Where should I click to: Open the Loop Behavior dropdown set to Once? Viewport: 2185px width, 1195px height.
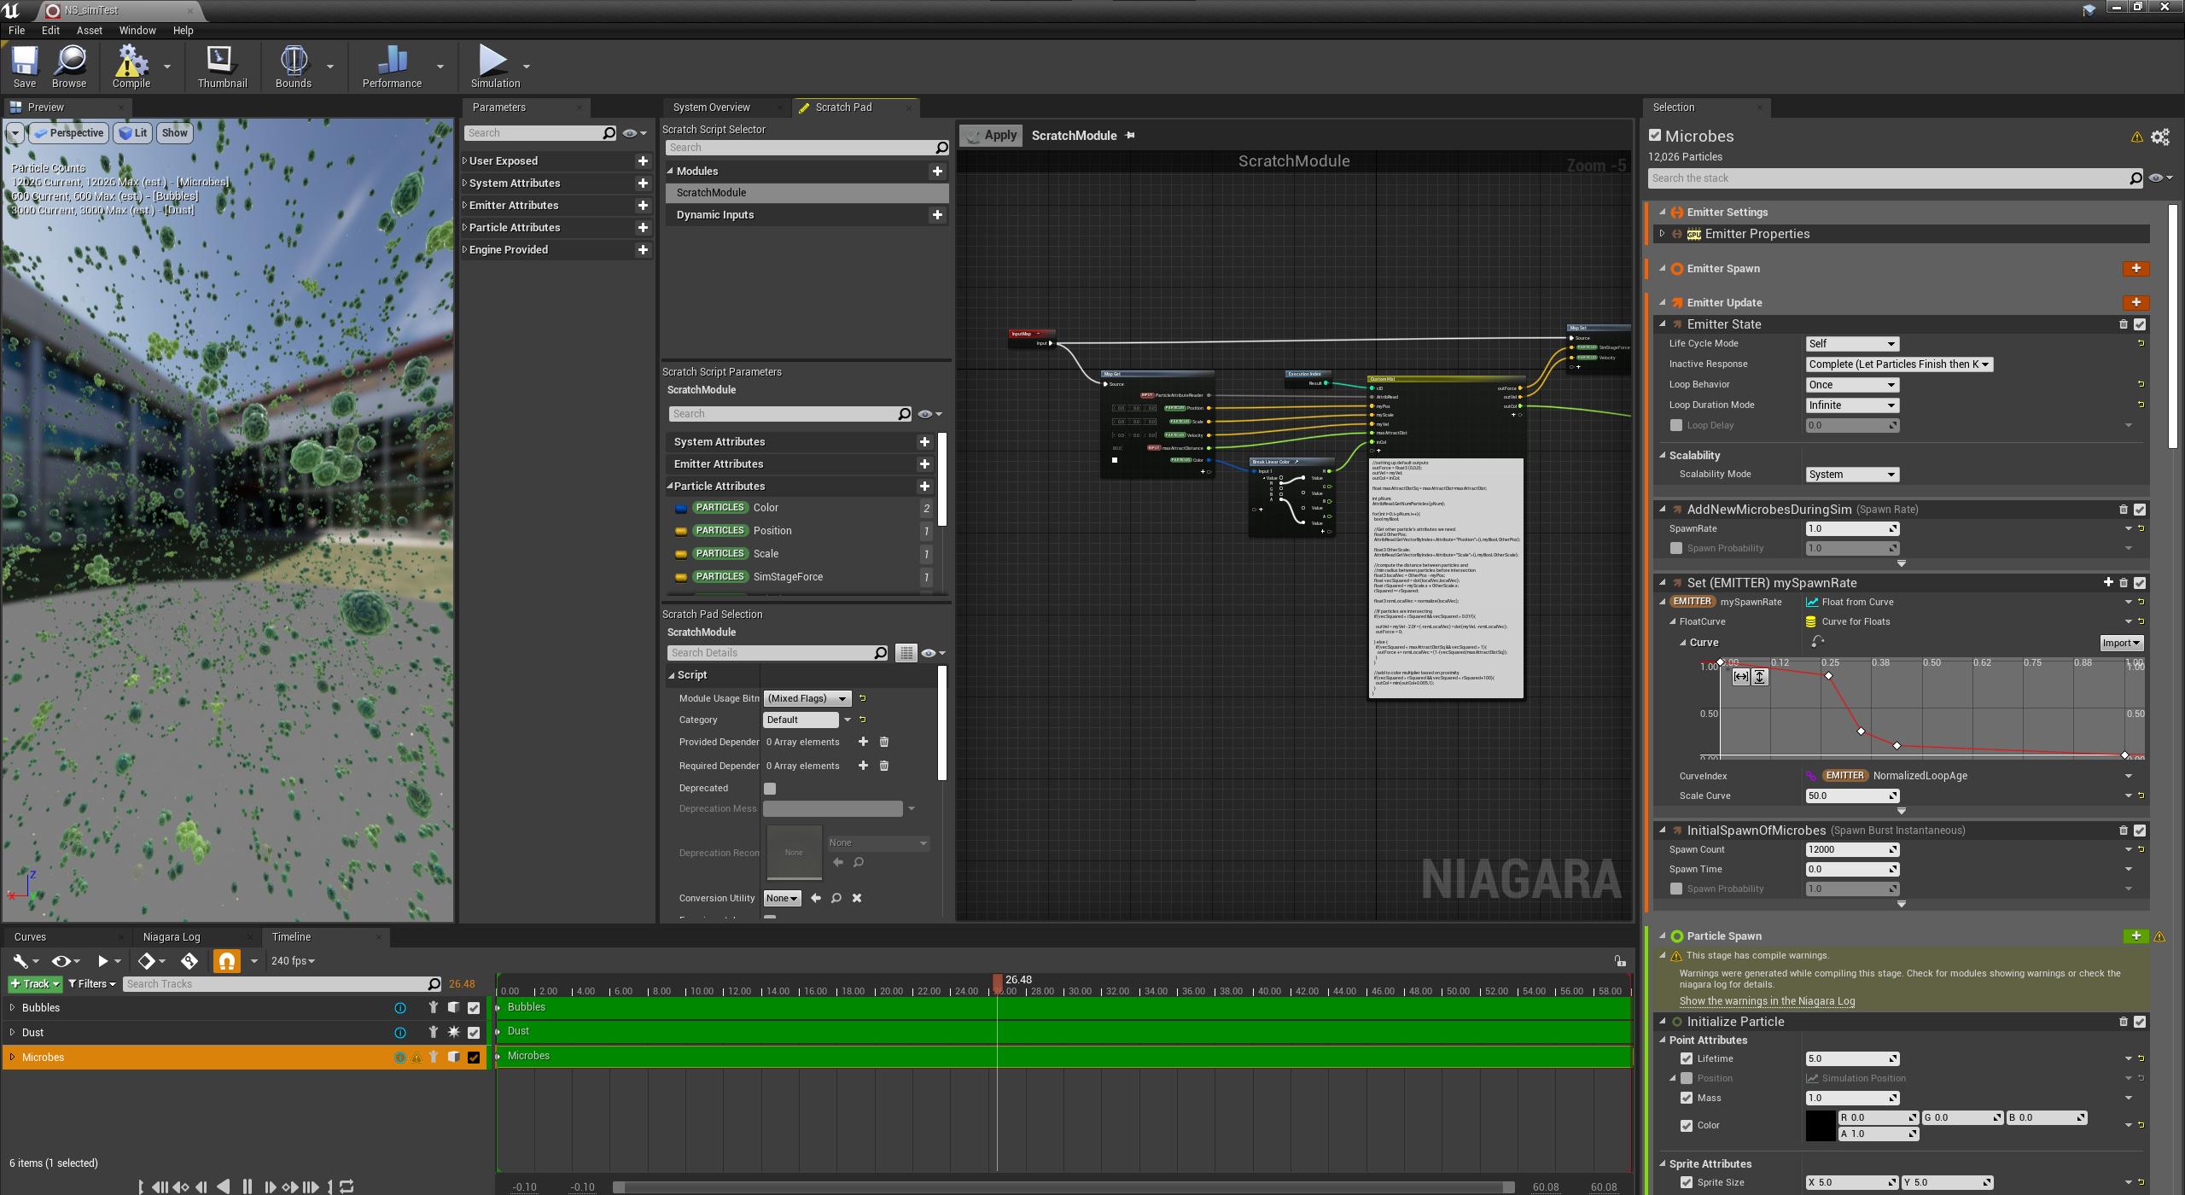[1852, 384]
